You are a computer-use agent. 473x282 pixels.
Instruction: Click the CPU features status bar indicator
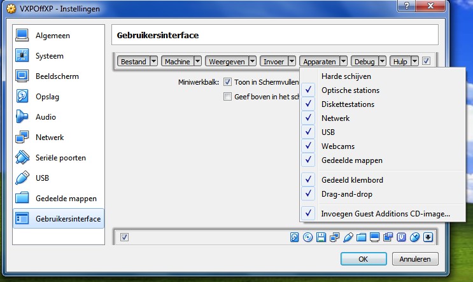(x=401, y=237)
